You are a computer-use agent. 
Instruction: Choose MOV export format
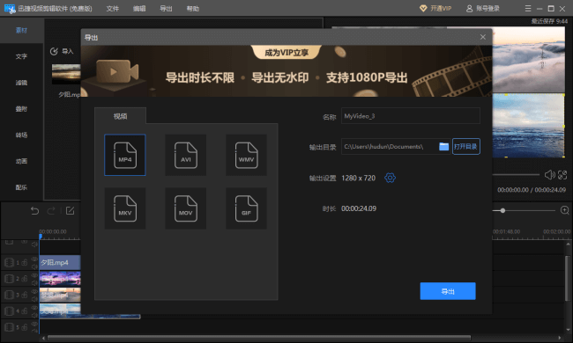[186, 208]
